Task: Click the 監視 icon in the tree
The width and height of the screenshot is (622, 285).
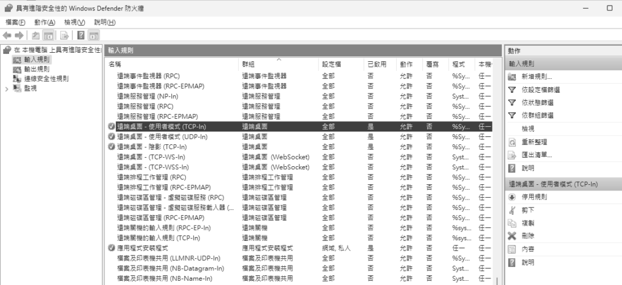Action: [x=16, y=89]
